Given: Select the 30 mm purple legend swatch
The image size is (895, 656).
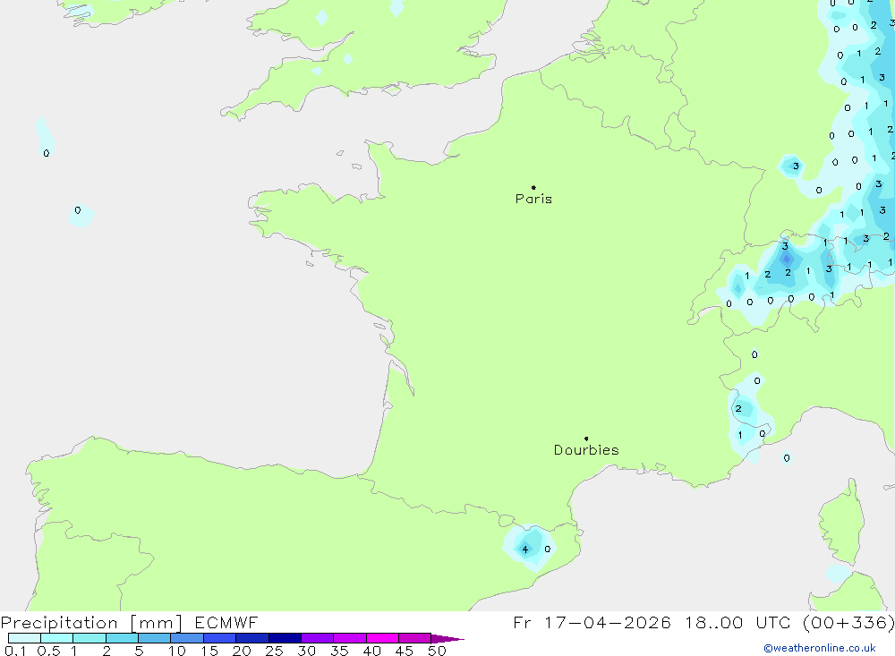Looking at the screenshot, I should (317, 638).
